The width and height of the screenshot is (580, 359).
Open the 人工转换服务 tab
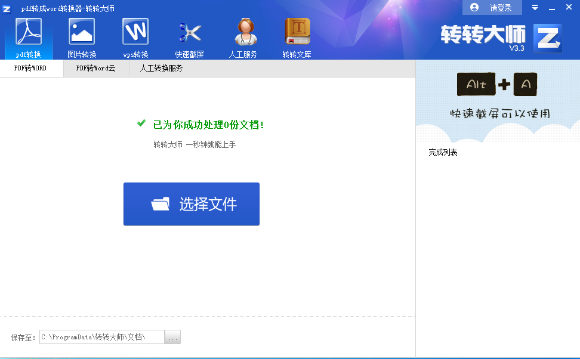click(x=161, y=69)
